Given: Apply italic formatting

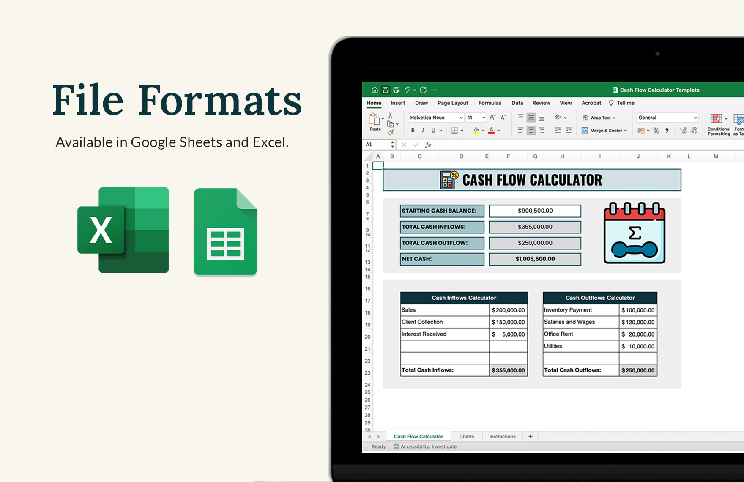Looking at the screenshot, I should (x=423, y=130).
